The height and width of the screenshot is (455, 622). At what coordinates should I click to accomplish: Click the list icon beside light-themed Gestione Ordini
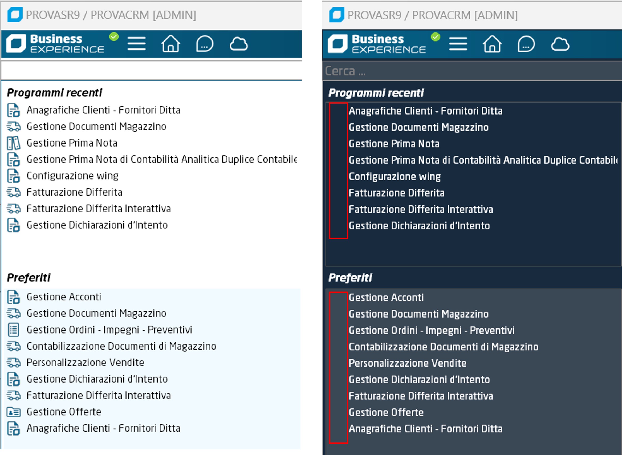click(14, 330)
